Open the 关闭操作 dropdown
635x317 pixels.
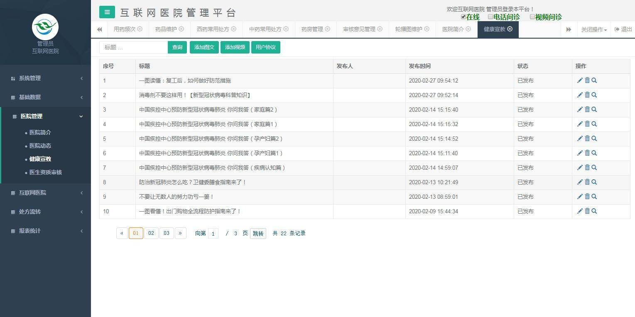point(593,29)
